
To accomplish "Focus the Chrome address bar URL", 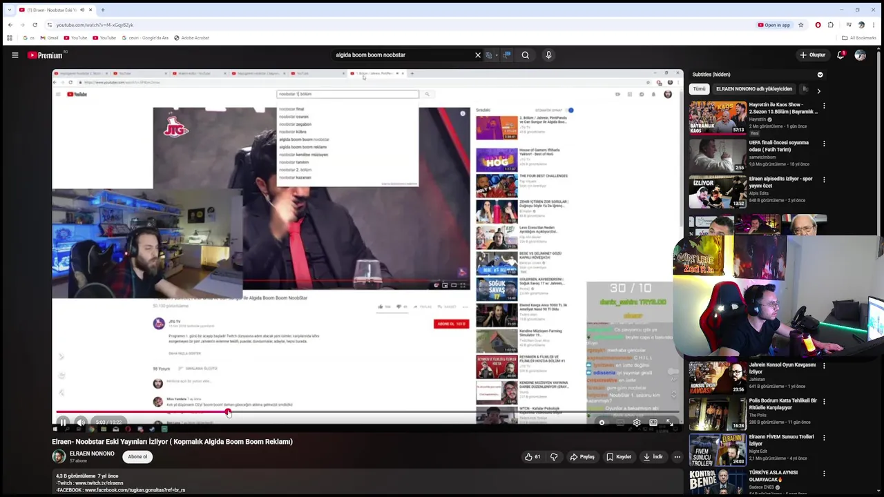I will coord(95,25).
